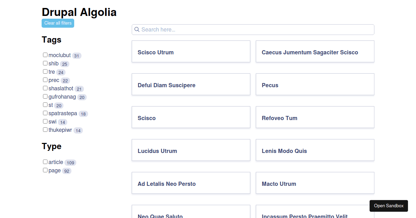
Task: Open the Pecus result card
Action: pyautogui.click(x=315, y=84)
